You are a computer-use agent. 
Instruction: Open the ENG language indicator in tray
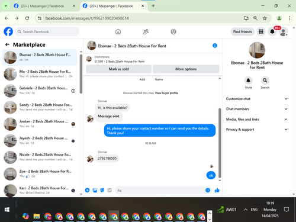click(254, 210)
